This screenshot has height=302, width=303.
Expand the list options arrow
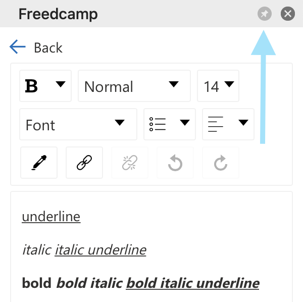point(184,123)
